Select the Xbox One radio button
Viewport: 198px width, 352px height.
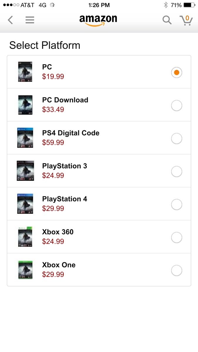[x=176, y=270]
